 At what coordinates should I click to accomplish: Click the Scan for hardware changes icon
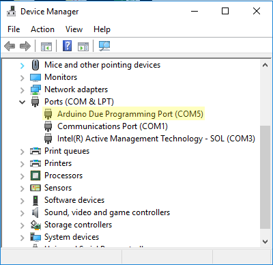coord(104,46)
